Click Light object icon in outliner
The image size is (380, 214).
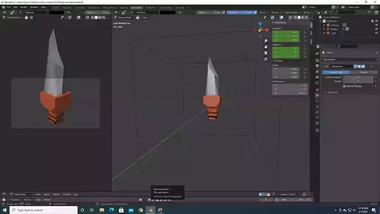coord(328,33)
